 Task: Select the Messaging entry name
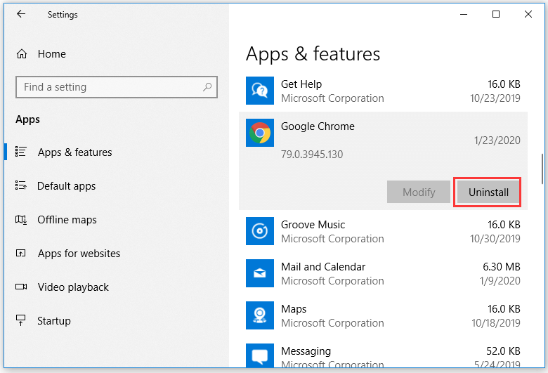306,351
